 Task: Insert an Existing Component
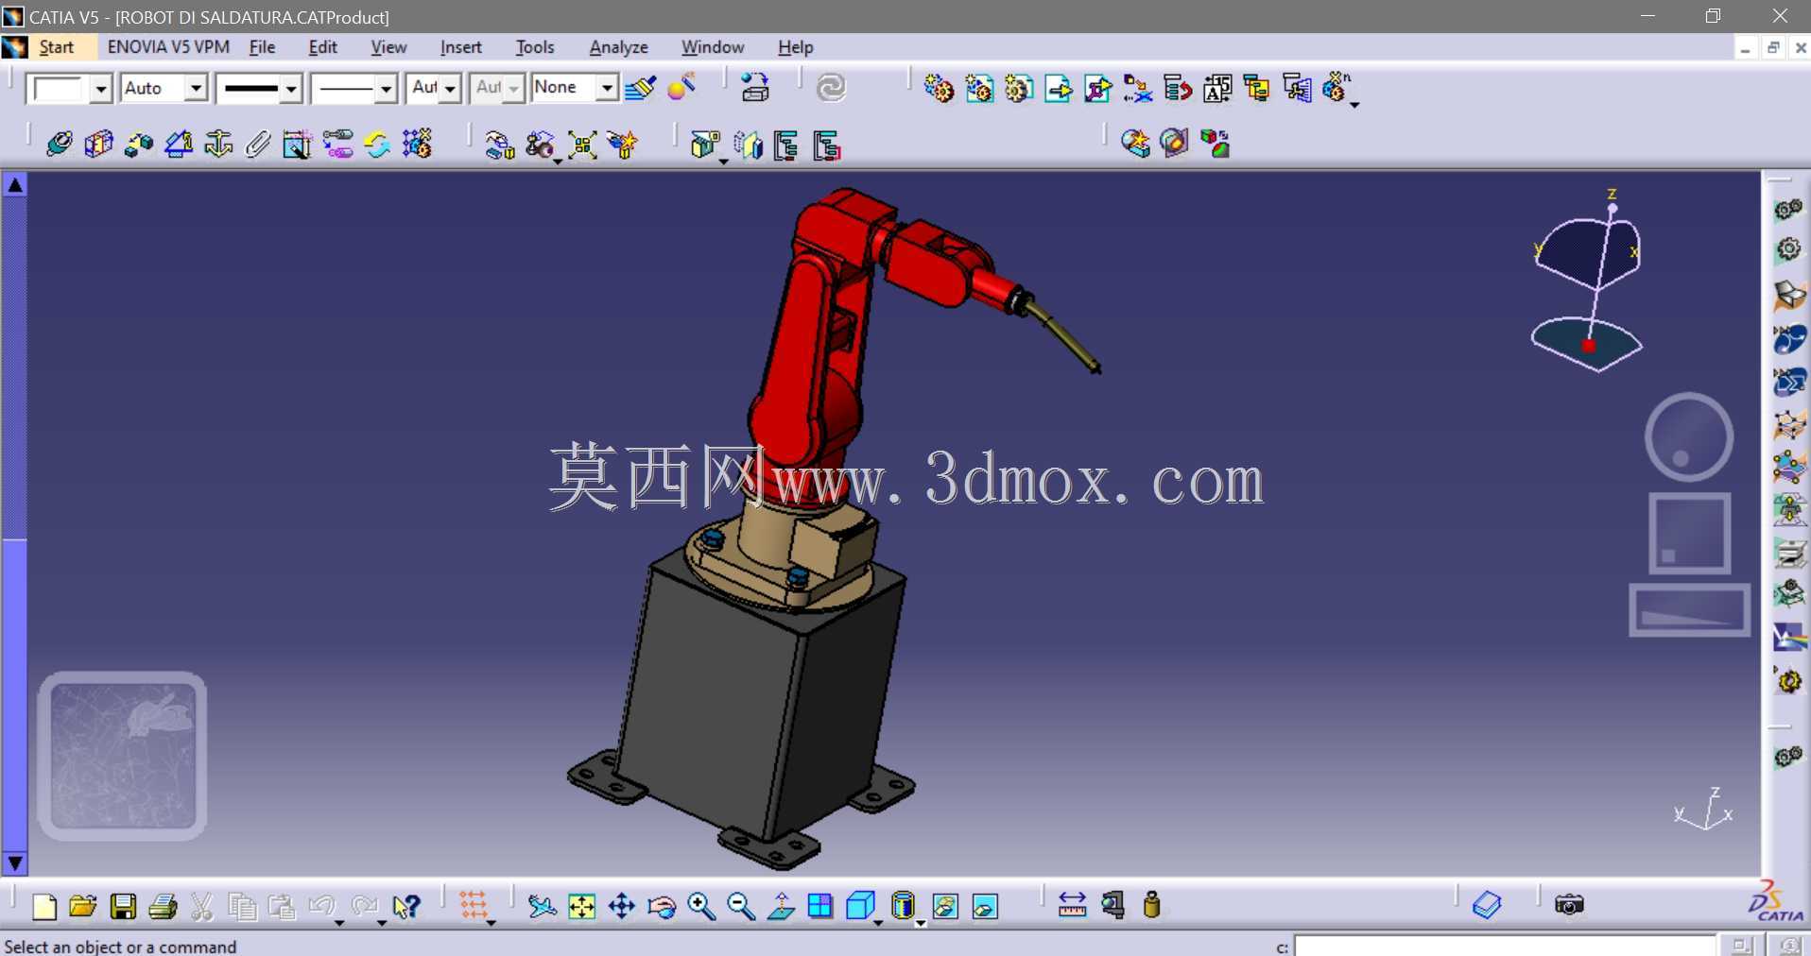(x=1058, y=89)
